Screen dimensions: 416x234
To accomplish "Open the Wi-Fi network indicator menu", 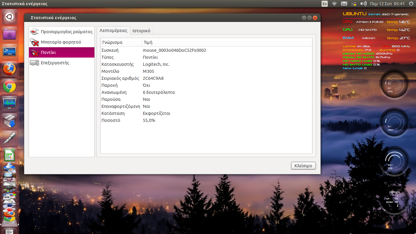I will pyautogui.click(x=334, y=4).
